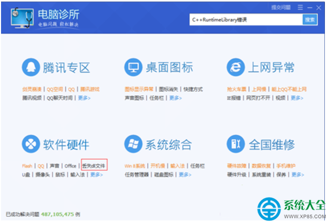Screen dimensions: 327x222
Task: Open the 硬件故障 link
Action: [237, 166]
